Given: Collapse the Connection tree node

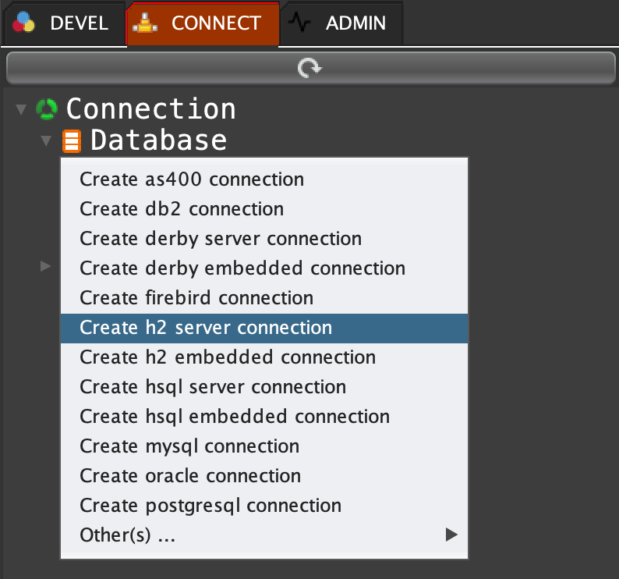Looking at the screenshot, I should pyautogui.click(x=20, y=109).
